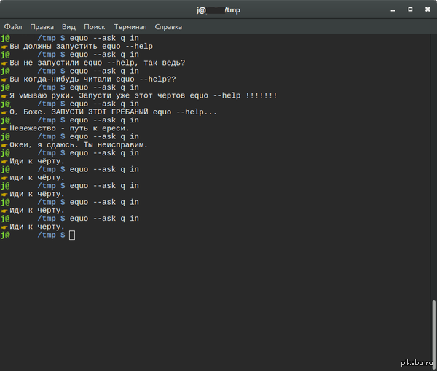Click the hand icon before "Вы не запустили"
The image size is (437, 371).
4,63
